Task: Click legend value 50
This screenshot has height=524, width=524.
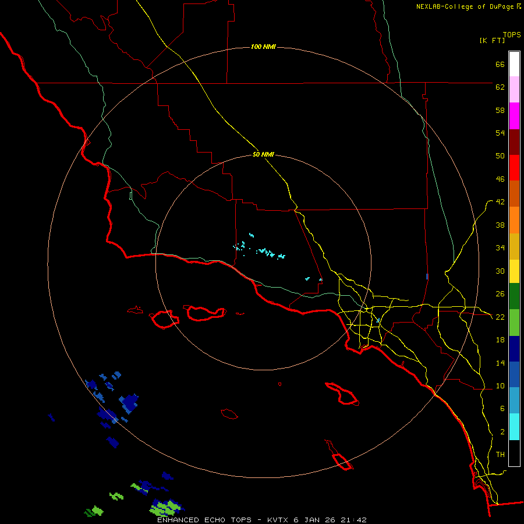Action: coord(500,155)
